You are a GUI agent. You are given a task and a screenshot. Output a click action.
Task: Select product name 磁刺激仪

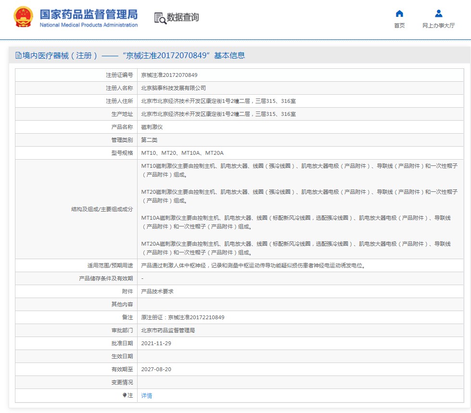(152, 127)
